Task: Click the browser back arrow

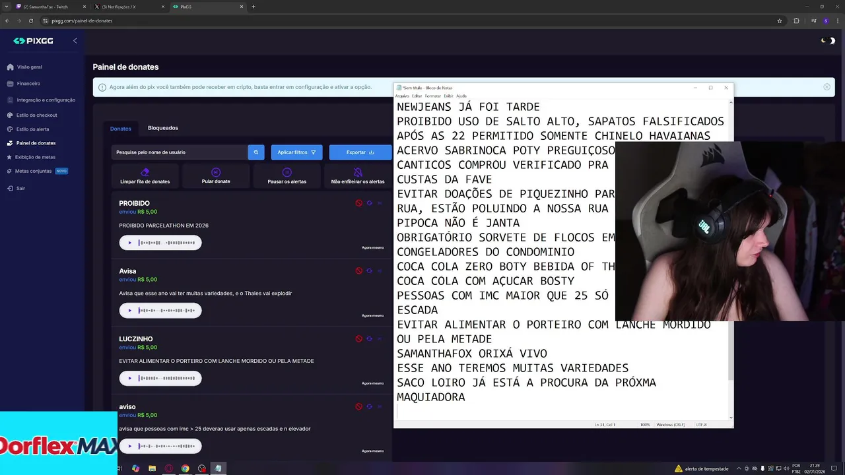Action: (x=7, y=20)
